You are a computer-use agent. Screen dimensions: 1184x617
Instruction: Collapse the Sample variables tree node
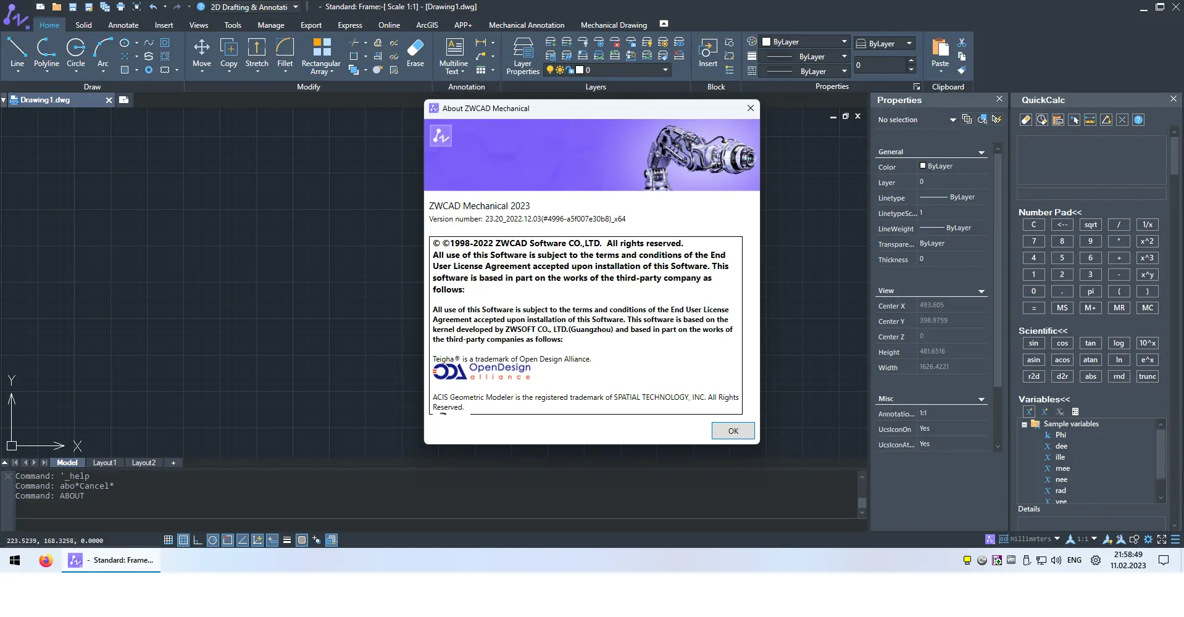(x=1024, y=424)
